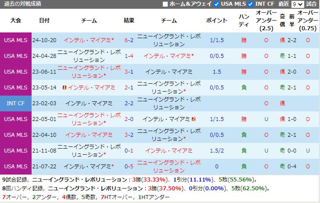Open the 3-2 score on 22-04-10
Screen dimensions: 320x203
click(x=129, y=135)
